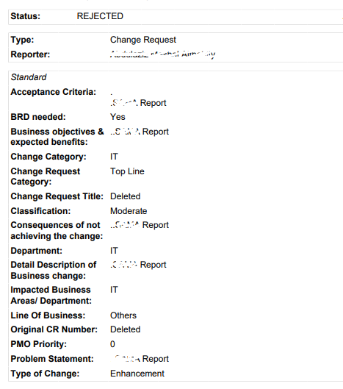Click the Top Line category value

(x=127, y=171)
